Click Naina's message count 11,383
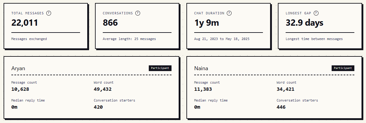 [203, 89]
